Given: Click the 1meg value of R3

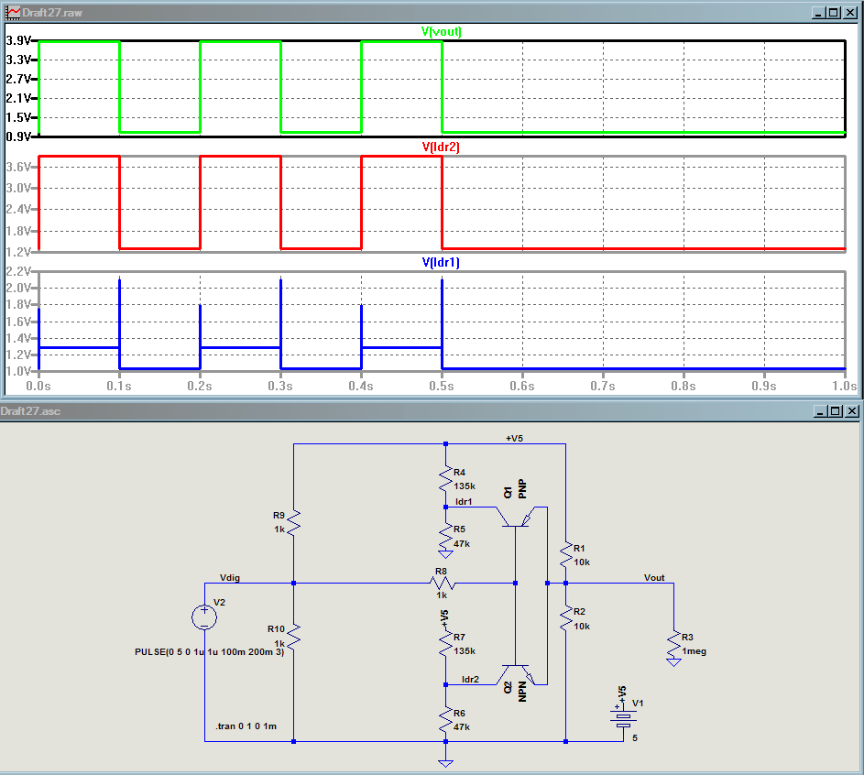Looking at the screenshot, I should point(694,651).
